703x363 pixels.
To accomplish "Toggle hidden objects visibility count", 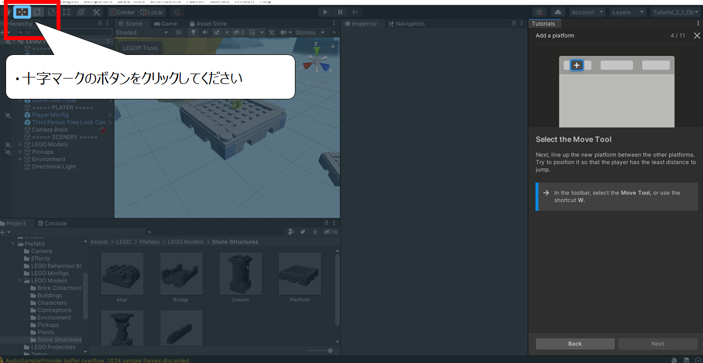I will 238,32.
